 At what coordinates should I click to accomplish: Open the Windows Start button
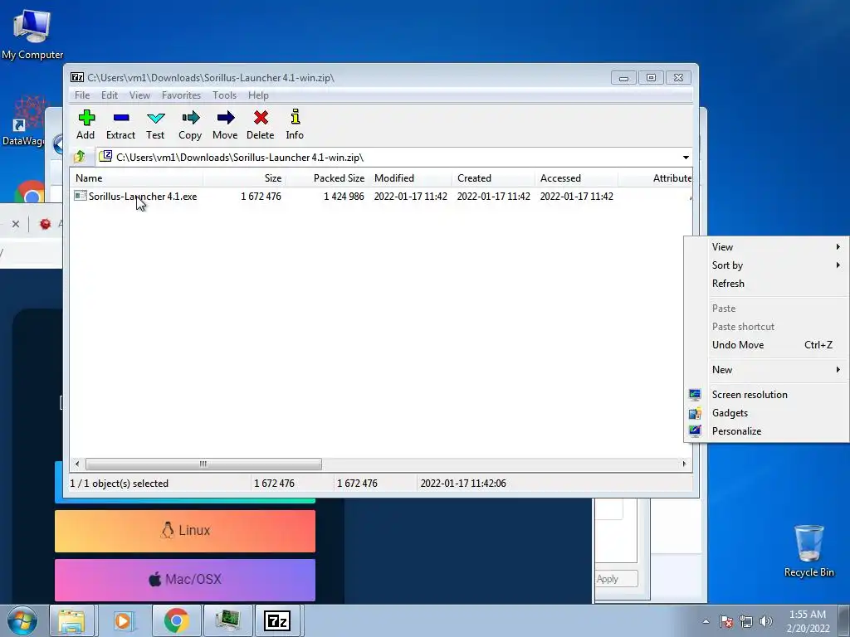(x=22, y=620)
